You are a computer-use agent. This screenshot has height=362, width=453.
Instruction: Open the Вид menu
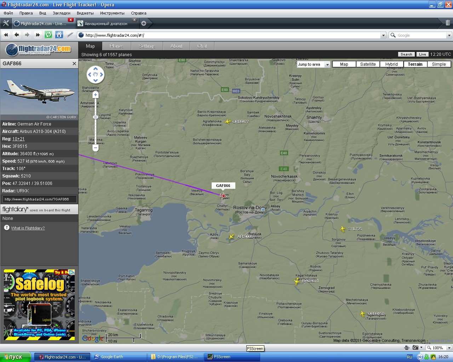click(43, 13)
